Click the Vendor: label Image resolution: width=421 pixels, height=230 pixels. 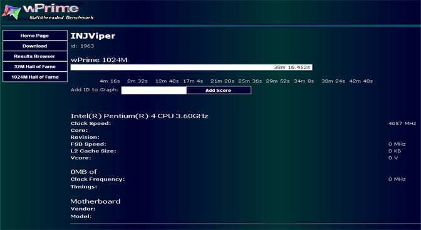(x=83, y=209)
